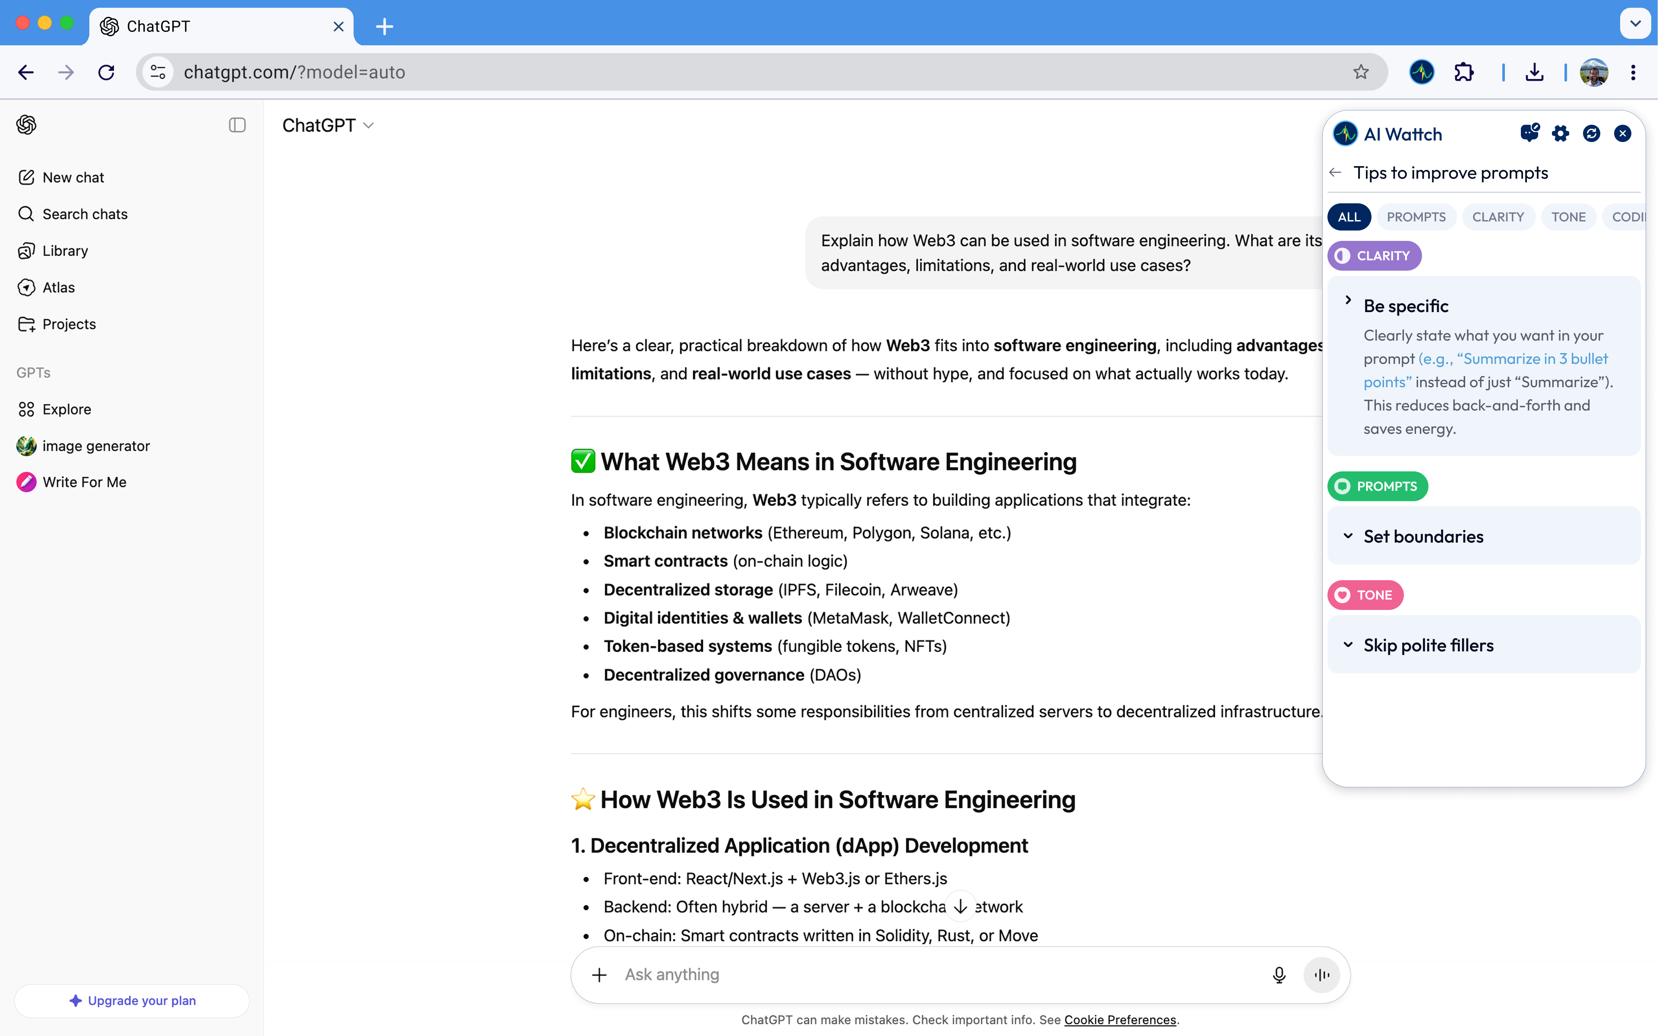Click the AI Wattch refresh icon
Image resolution: width=1659 pixels, height=1036 pixels.
pyautogui.click(x=1592, y=134)
